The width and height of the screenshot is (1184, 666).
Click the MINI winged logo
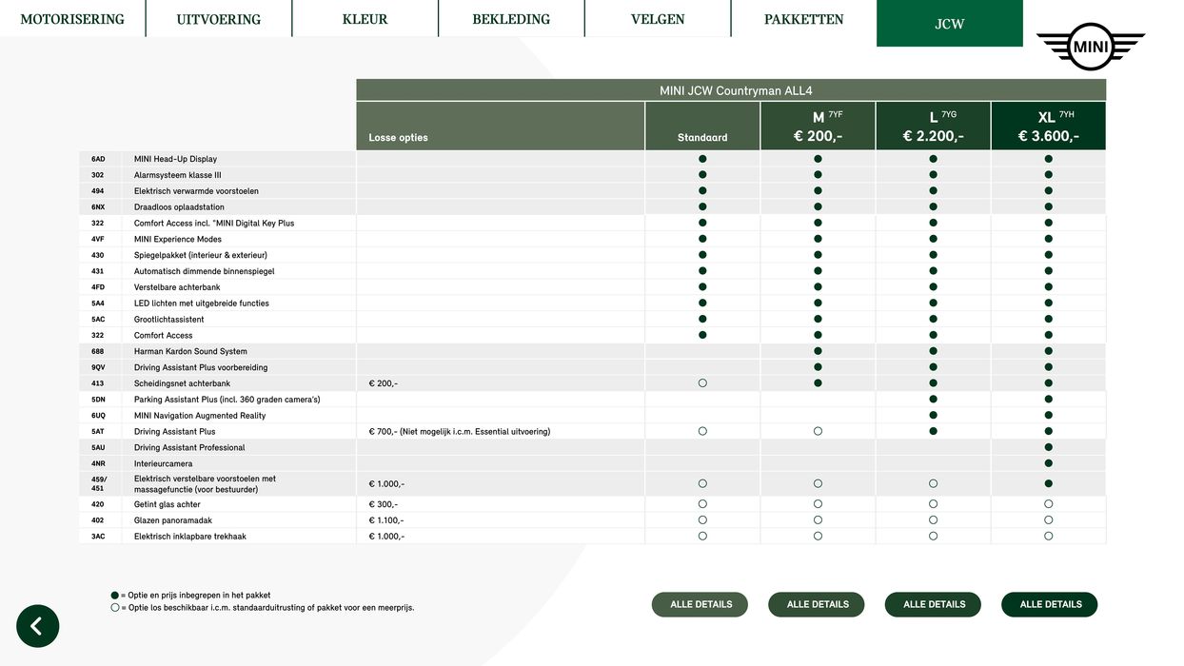click(1090, 46)
